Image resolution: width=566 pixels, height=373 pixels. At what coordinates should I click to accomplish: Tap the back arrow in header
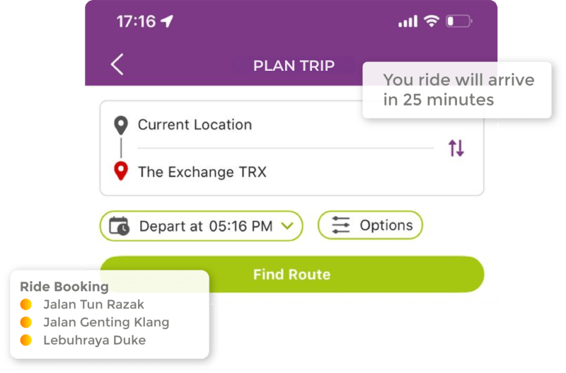click(x=117, y=64)
